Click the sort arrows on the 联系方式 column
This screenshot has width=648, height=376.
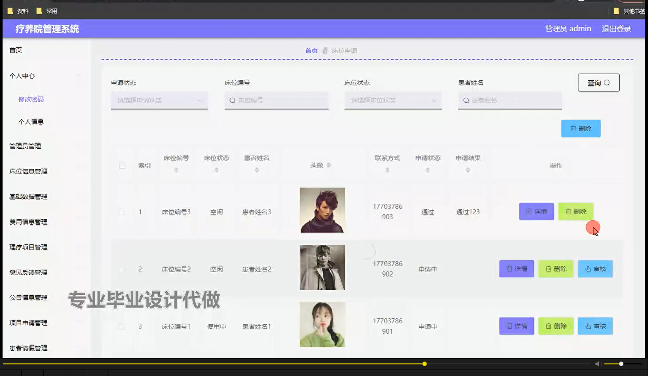pos(387,170)
